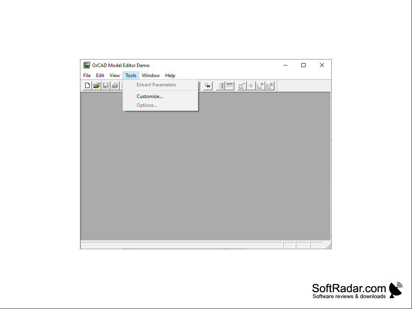The width and height of the screenshot is (412, 309).
Task: Choose Options... from Tools menu
Action: coord(160,105)
